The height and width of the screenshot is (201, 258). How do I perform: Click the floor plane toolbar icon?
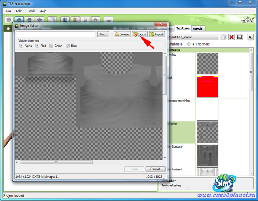(x=86, y=20)
